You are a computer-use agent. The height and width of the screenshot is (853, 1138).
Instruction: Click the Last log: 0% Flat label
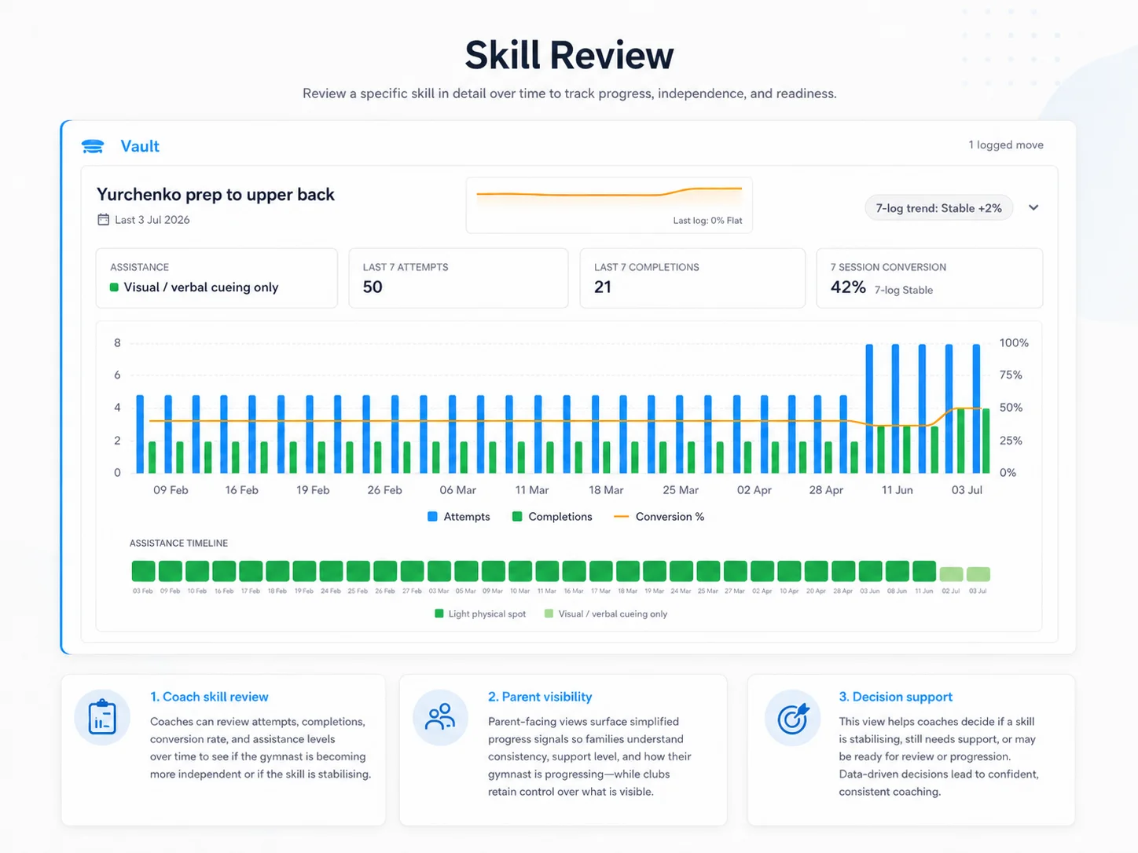point(707,221)
